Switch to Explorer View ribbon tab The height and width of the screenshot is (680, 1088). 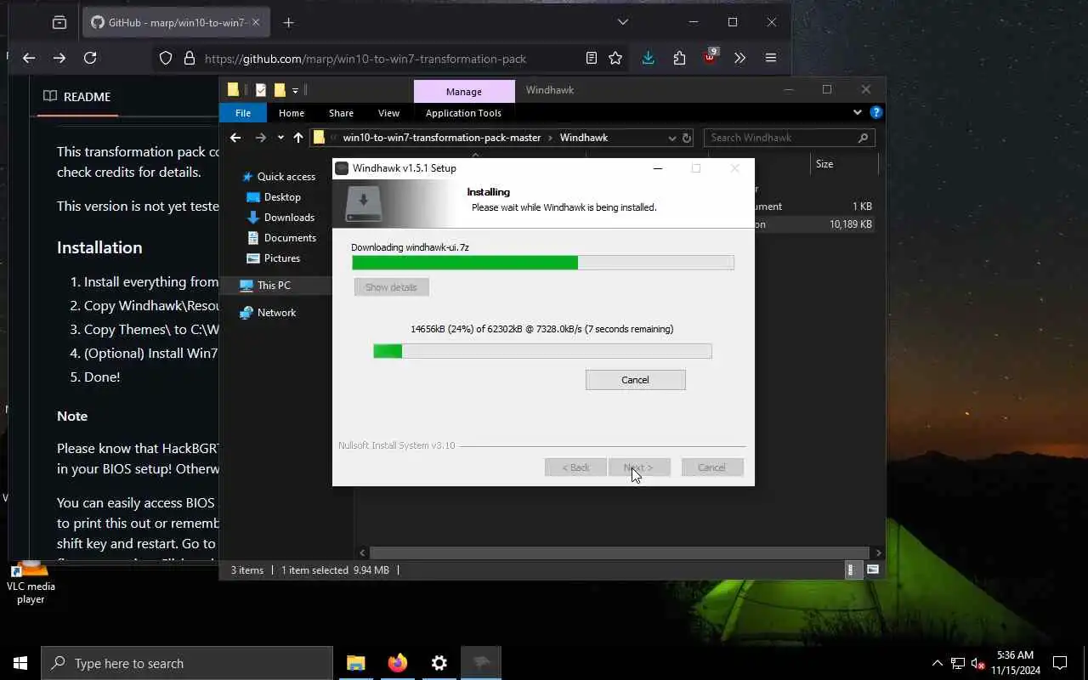pyautogui.click(x=388, y=113)
